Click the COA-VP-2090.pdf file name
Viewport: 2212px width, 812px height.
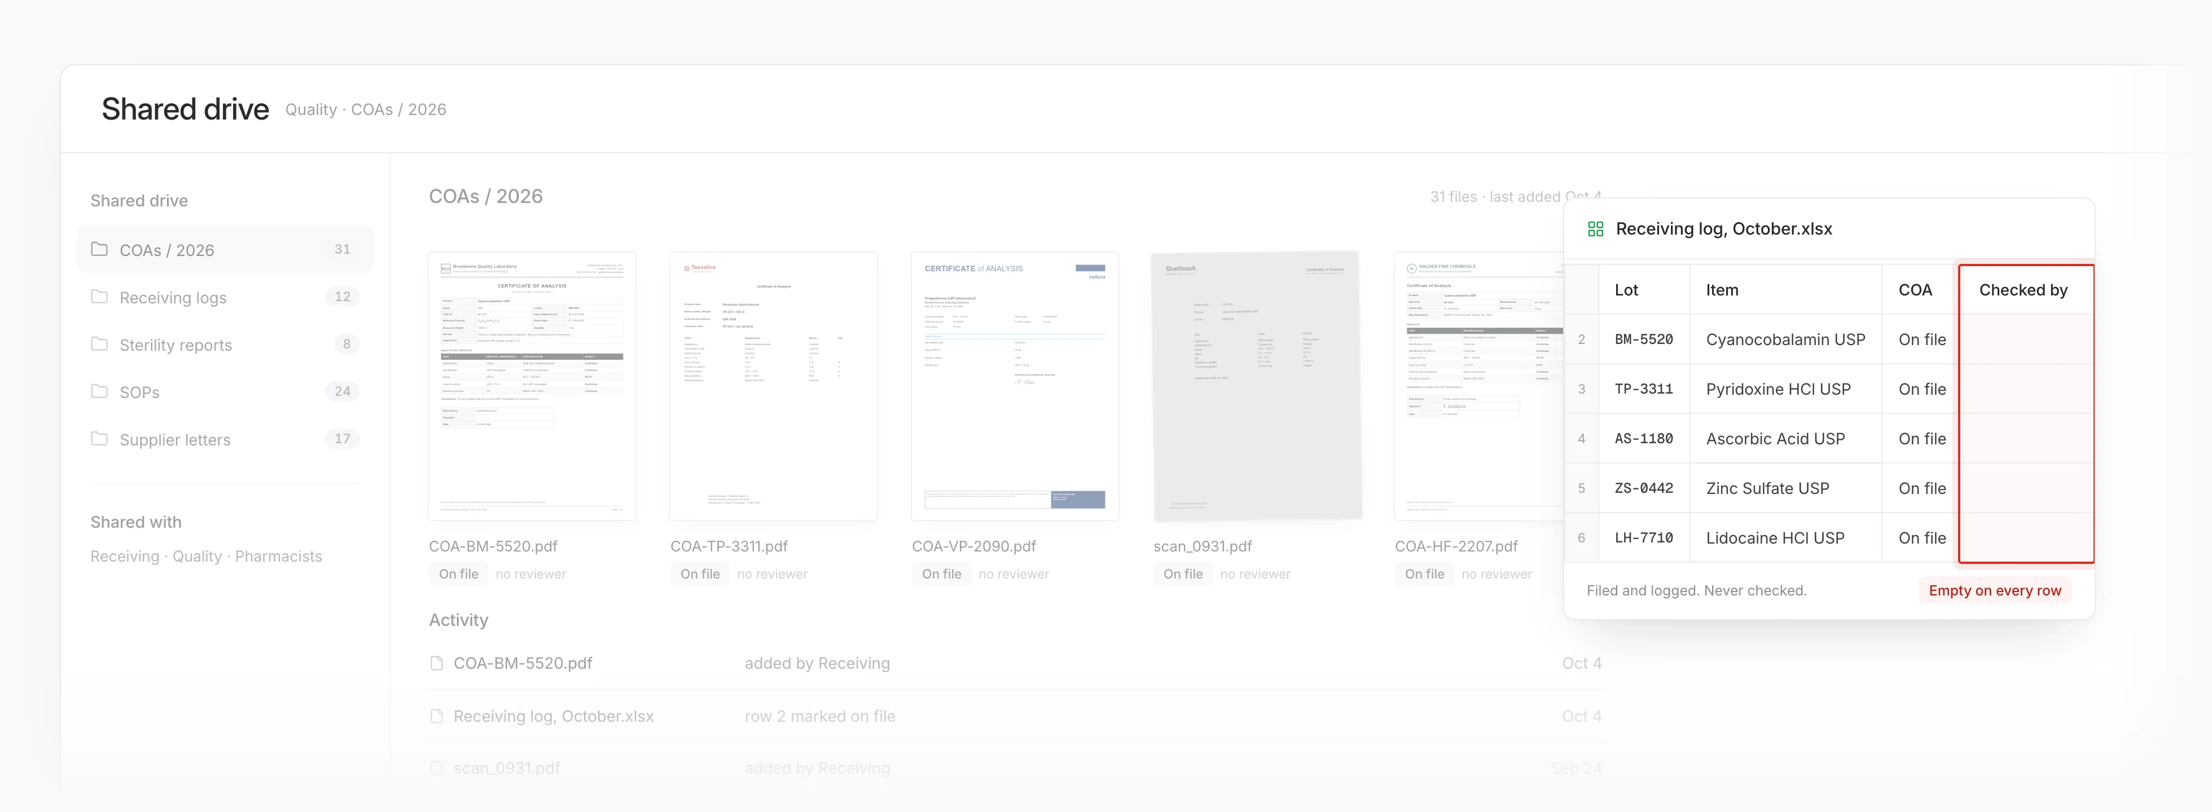[974, 546]
